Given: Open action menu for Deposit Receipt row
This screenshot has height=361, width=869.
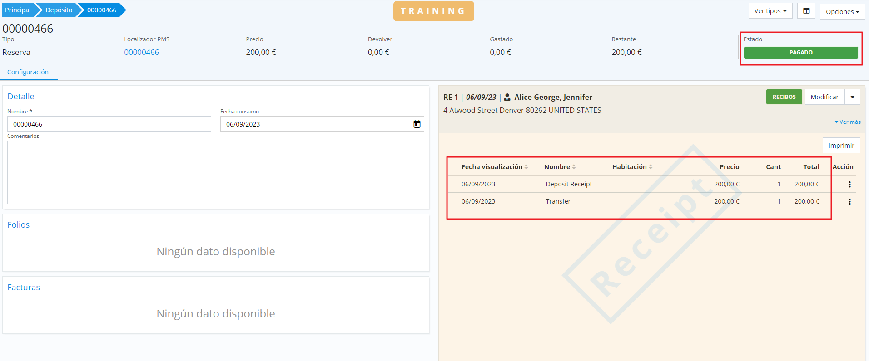Looking at the screenshot, I should click(x=849, y=185).
